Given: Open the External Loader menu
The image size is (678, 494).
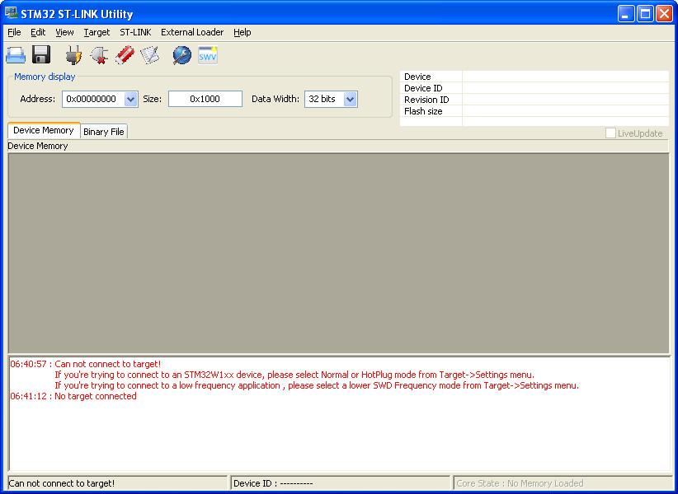Looking at the screenshot, I should point(192,32).
